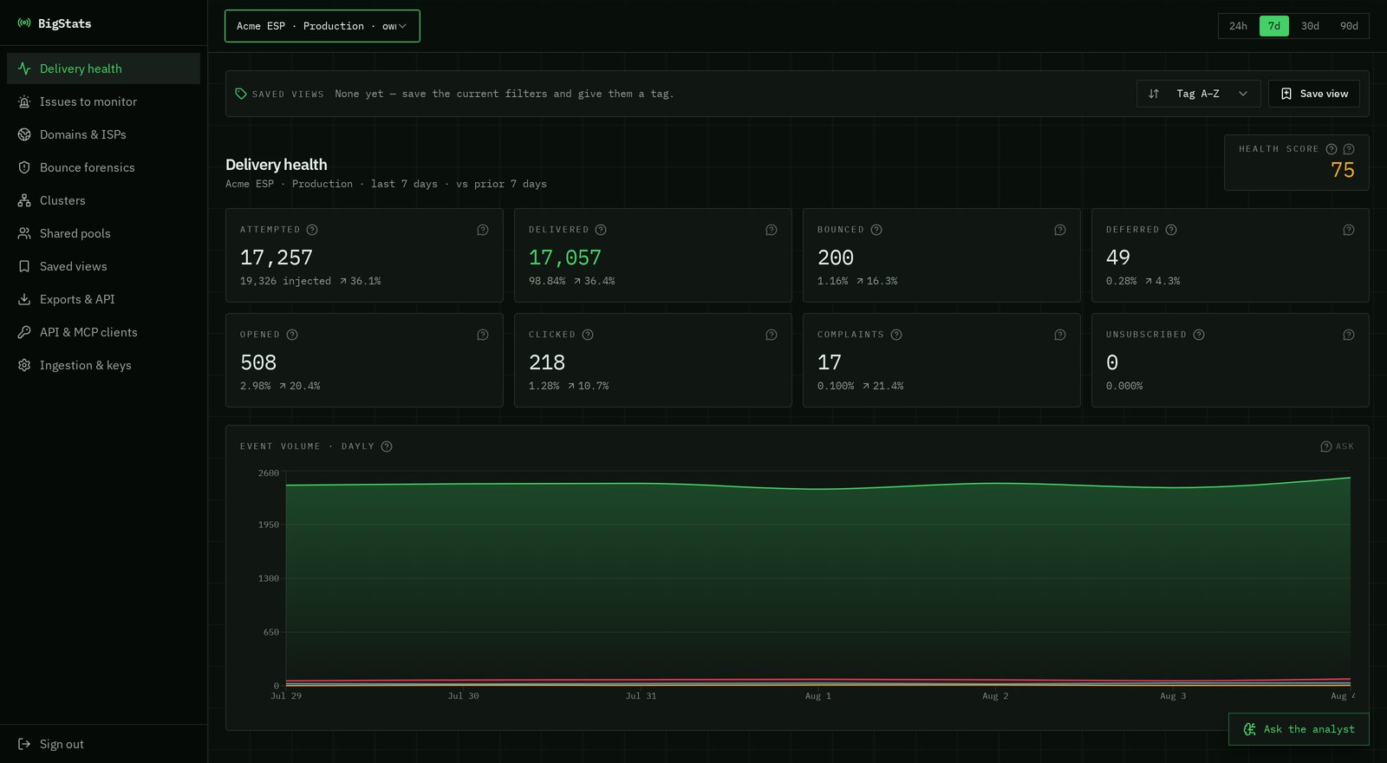Click the help icon next to Attempted label
The width and height of the screenshot is (1387, 763).
click(312, 230)
